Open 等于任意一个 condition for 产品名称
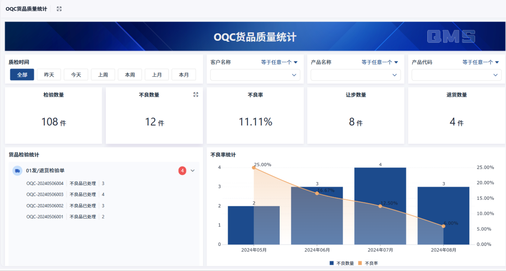 [x=380, y=62]
